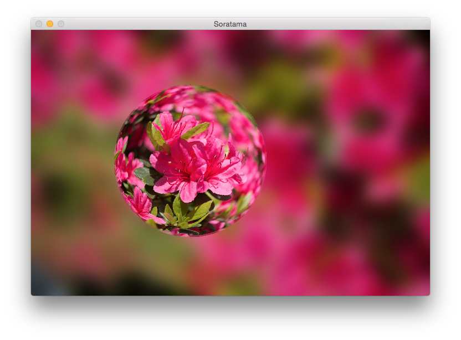Minimize the Soratama window with yellow button
This screenshot has height=340, width=461.
pyautogui.click(x=50, y=24)
